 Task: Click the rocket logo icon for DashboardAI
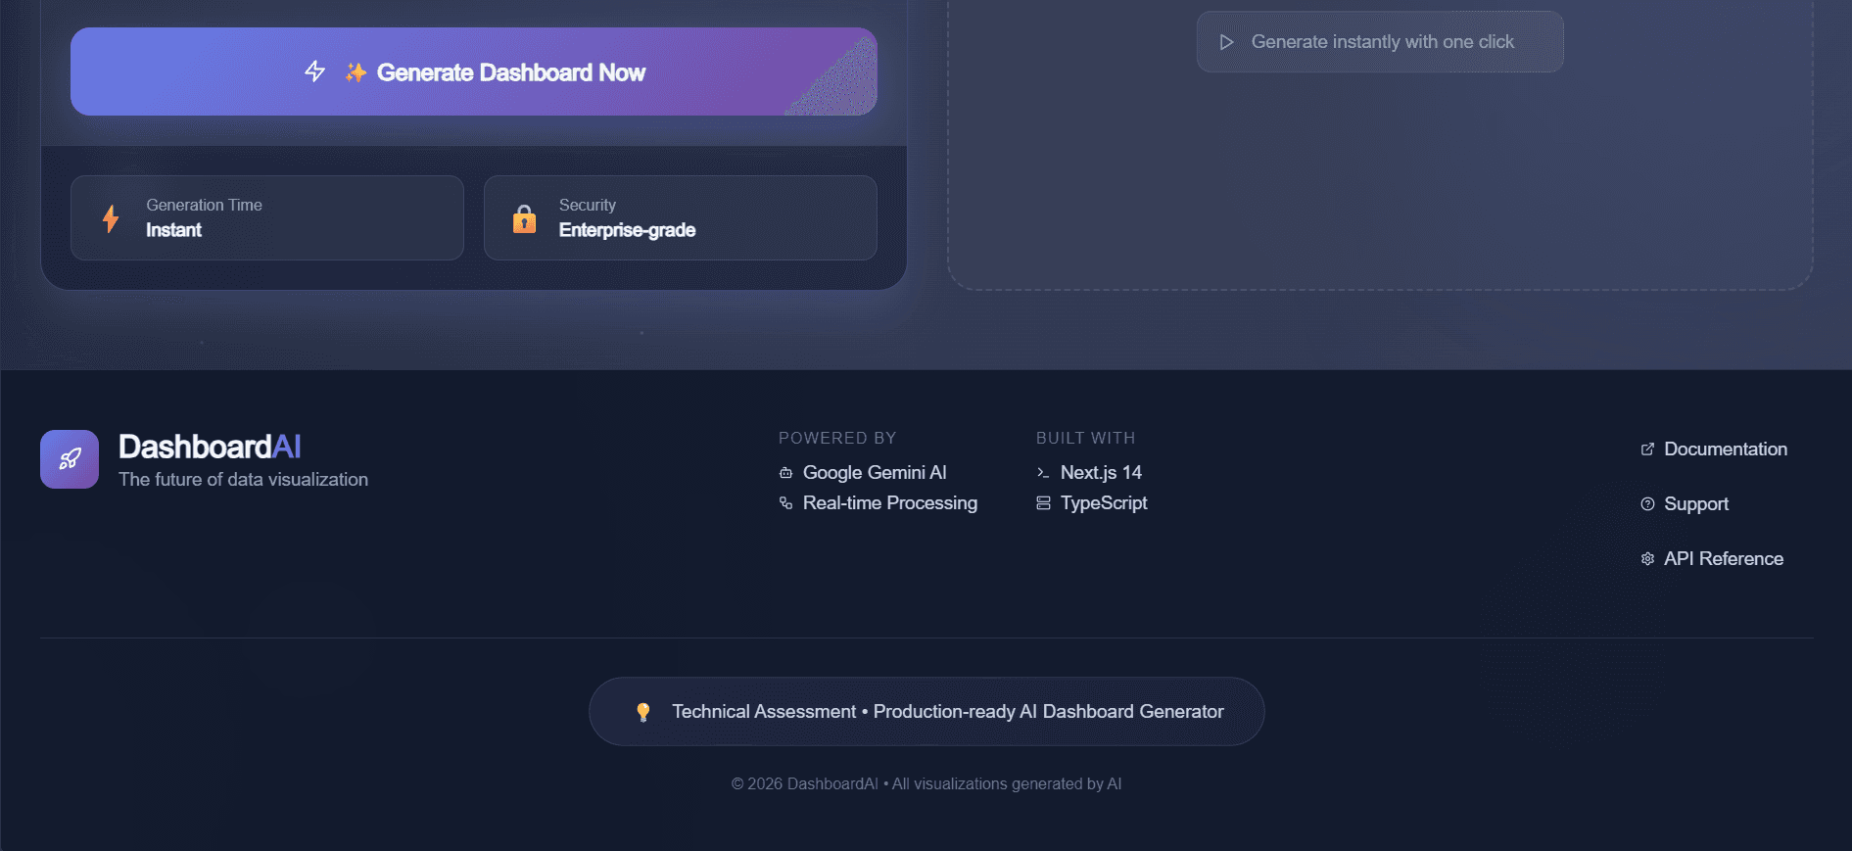tap(69, 458)
